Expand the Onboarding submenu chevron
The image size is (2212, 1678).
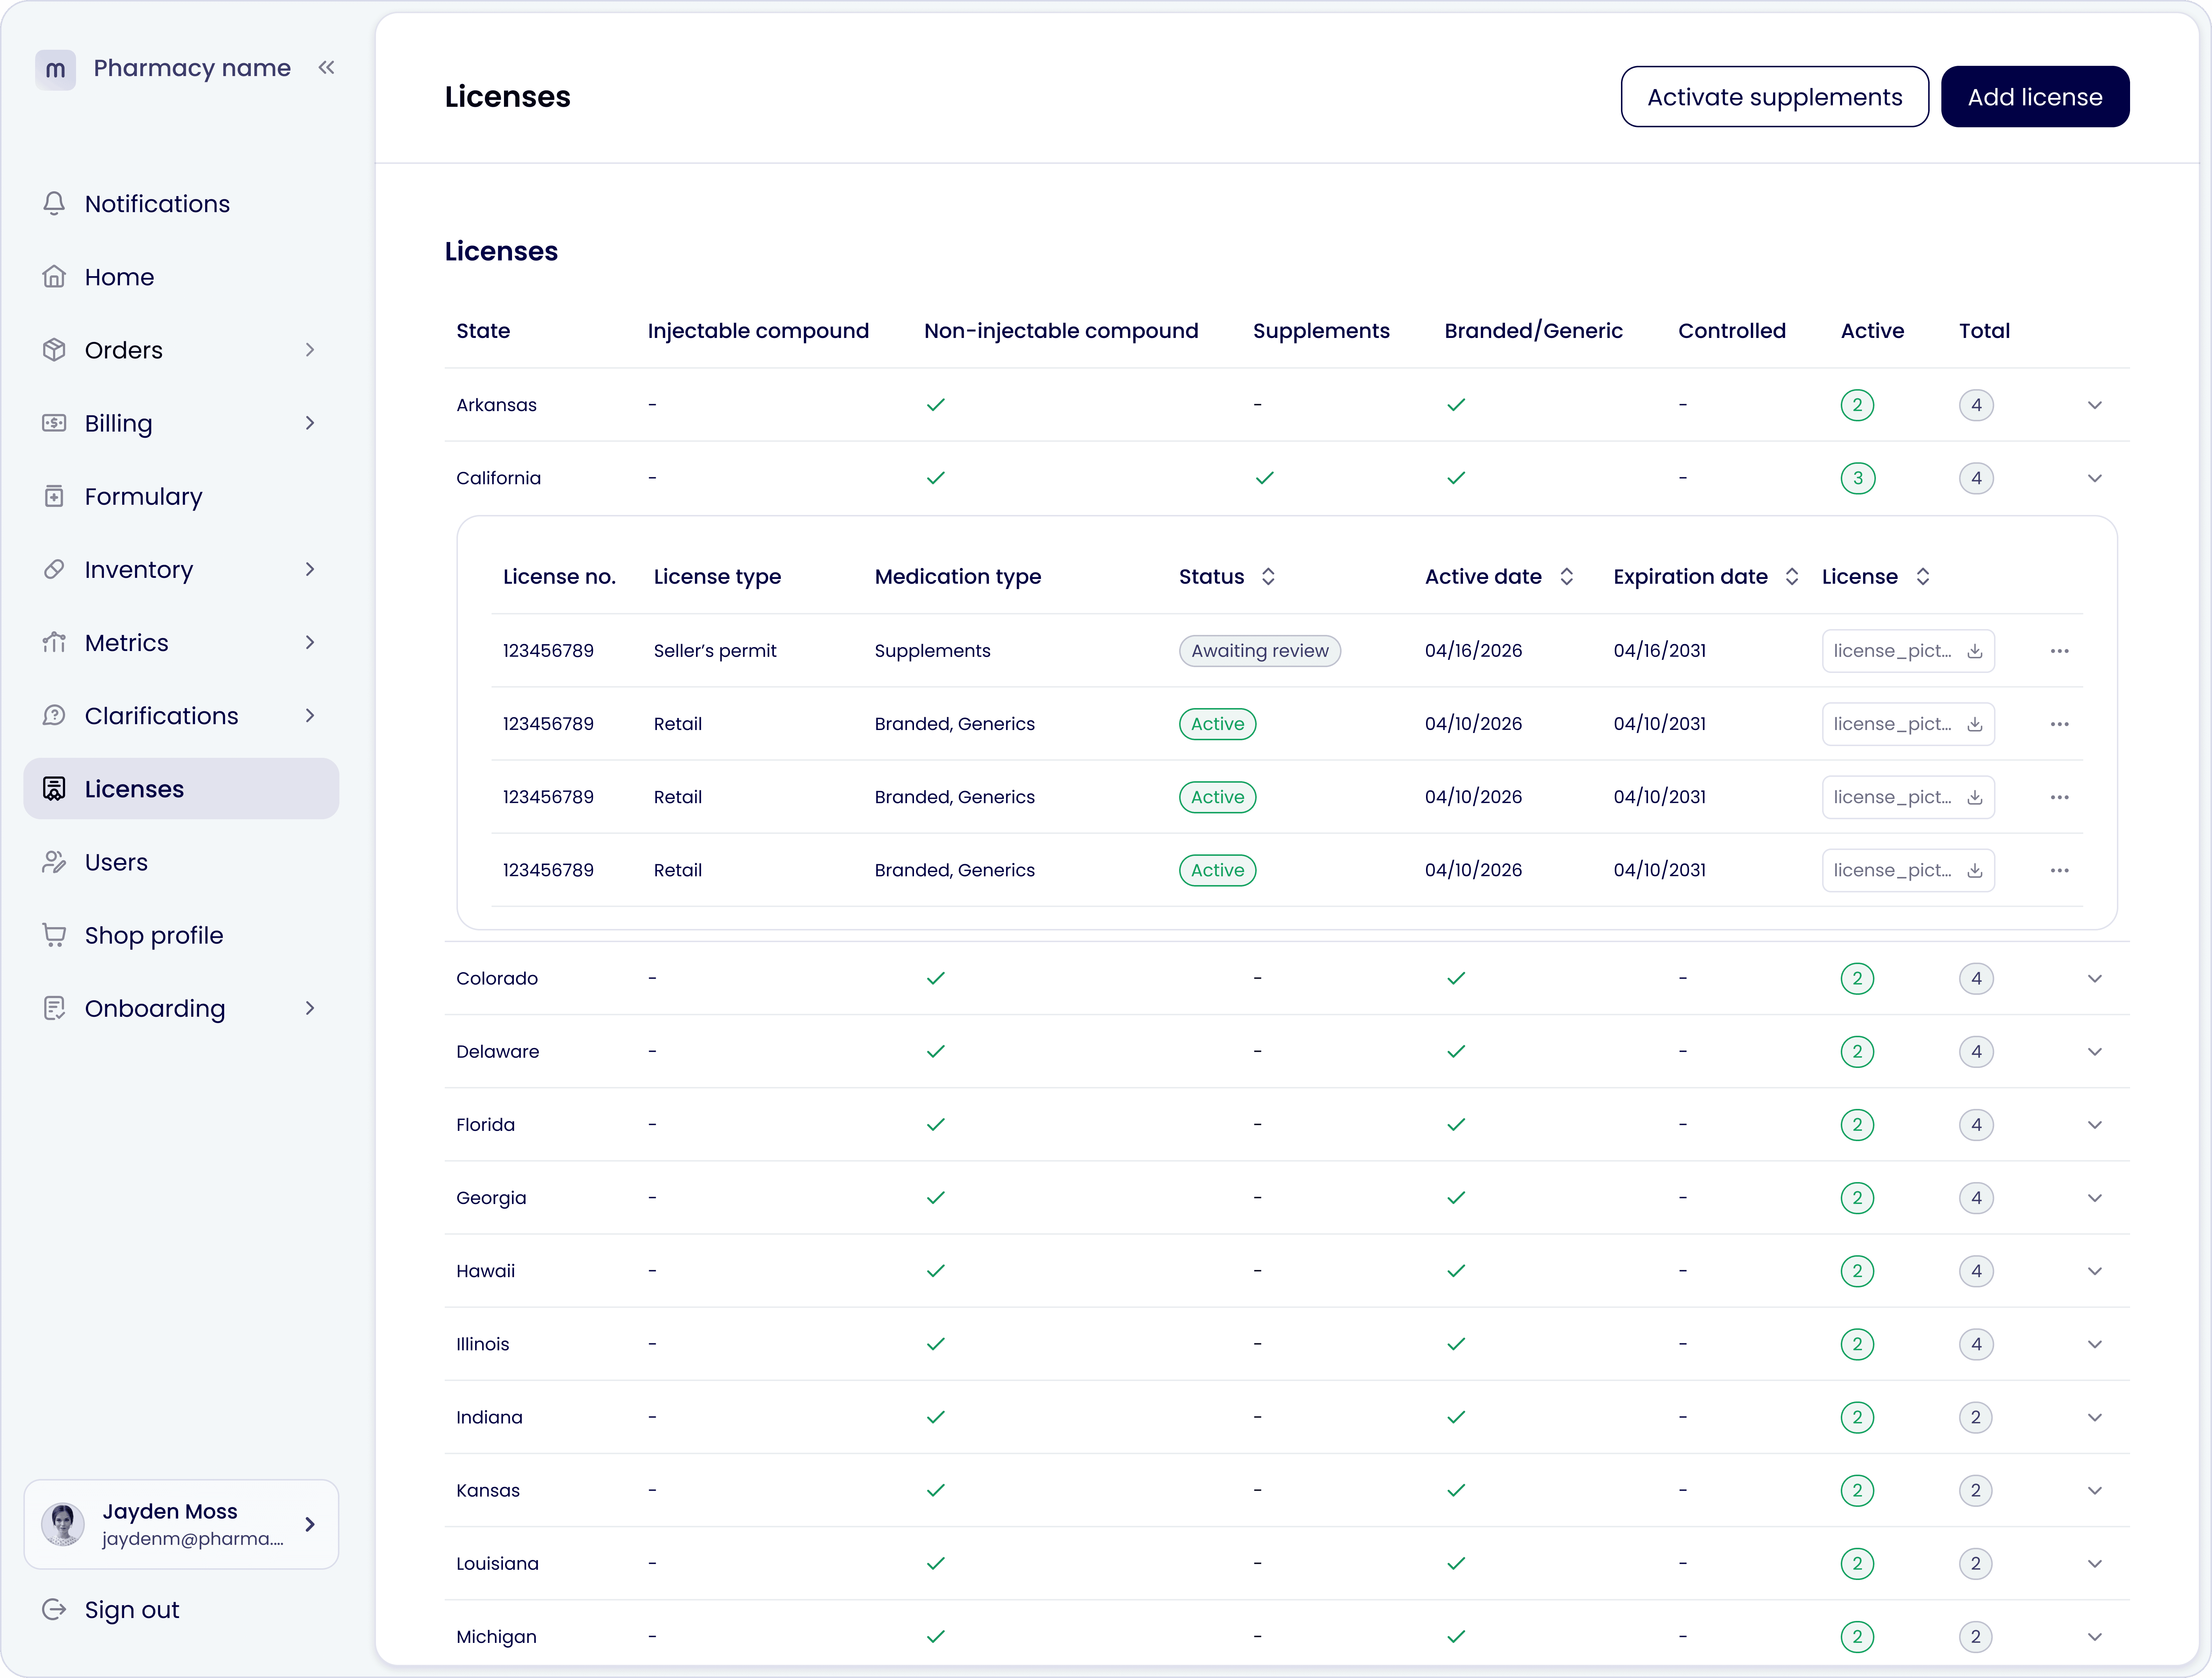pyautogui.click(x=310, y=1008)
